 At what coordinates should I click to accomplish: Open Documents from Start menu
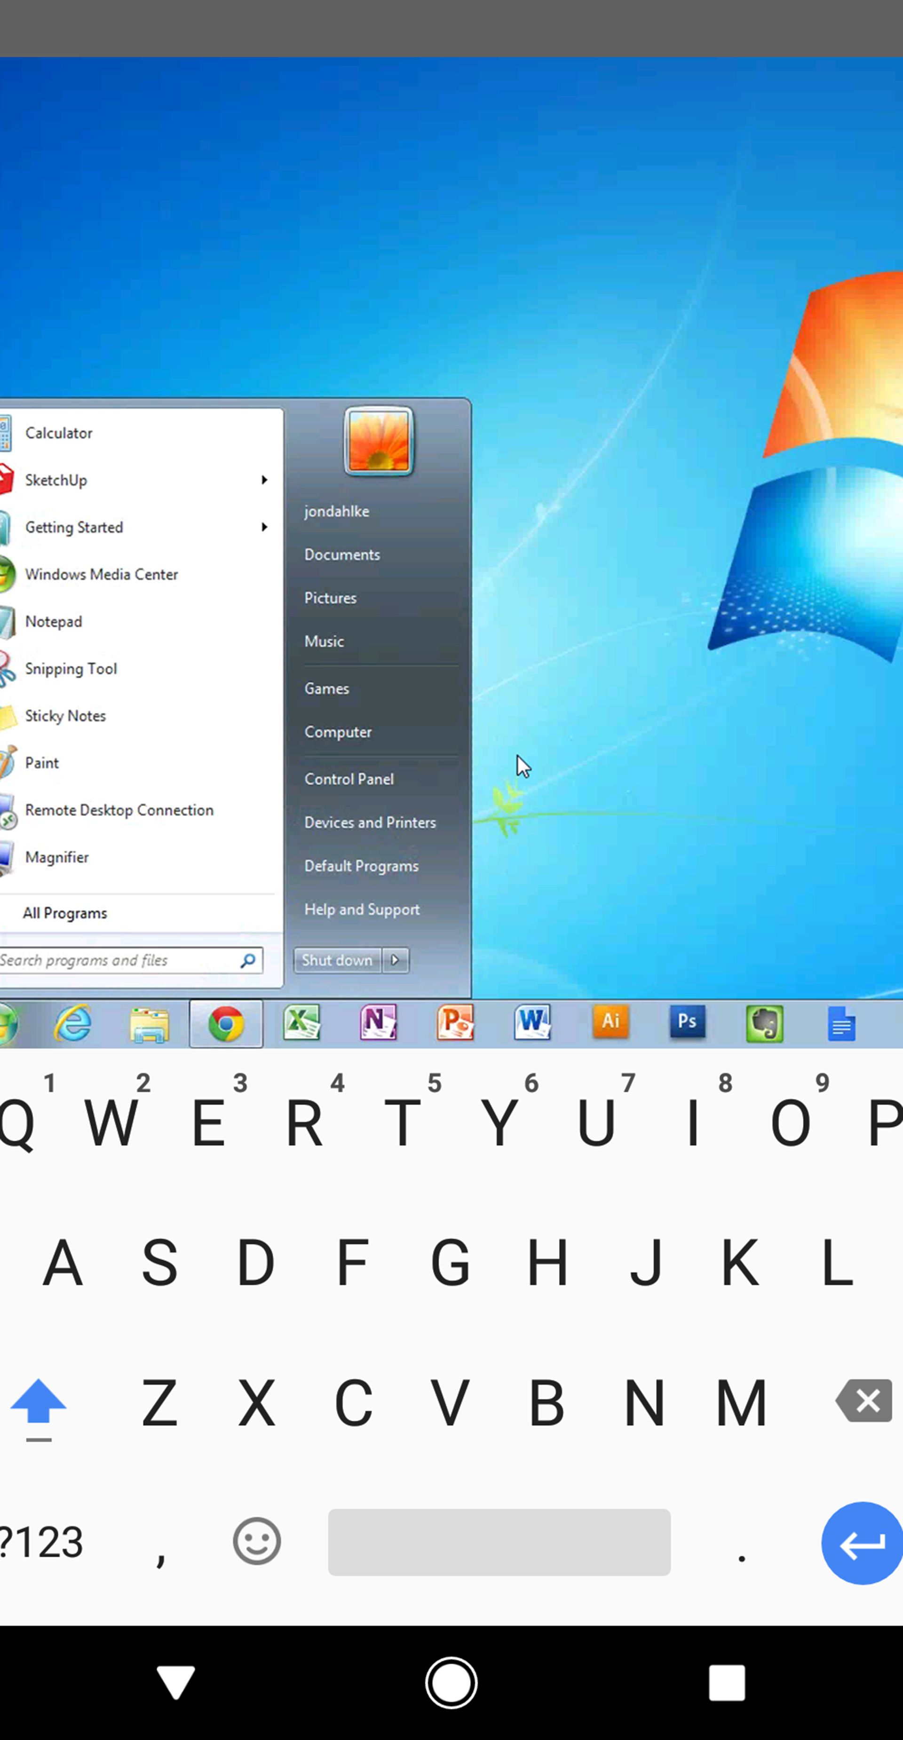point(342,554)
